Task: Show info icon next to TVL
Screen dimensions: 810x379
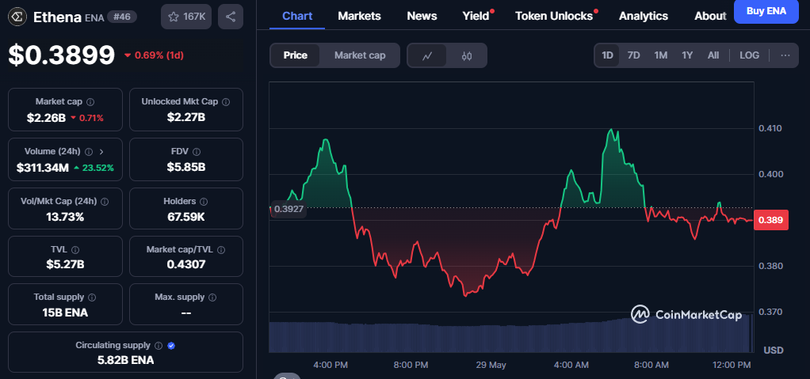Action: pyautogui.click(x=75, y=250)
